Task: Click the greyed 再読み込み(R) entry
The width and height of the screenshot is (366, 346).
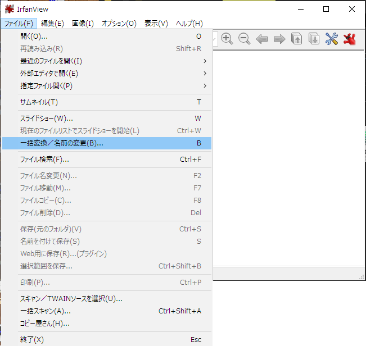Action: coord(107,49)
